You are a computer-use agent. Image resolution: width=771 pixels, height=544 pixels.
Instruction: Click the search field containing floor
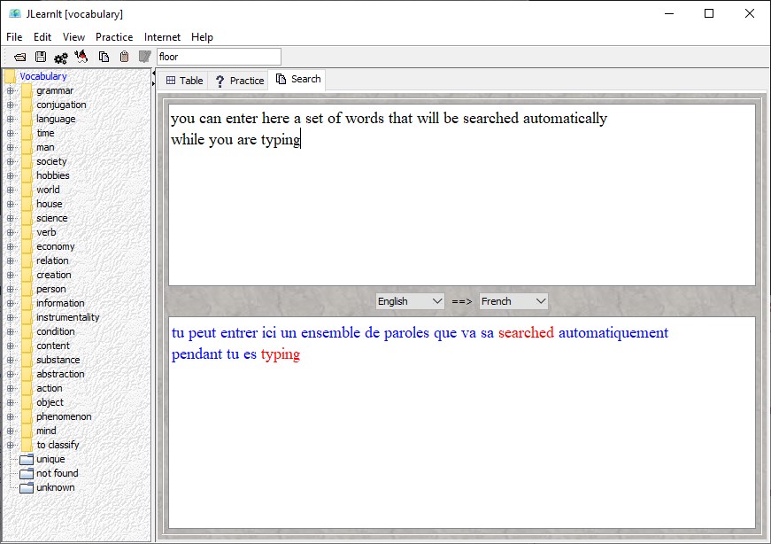click(x=219, y=57)
